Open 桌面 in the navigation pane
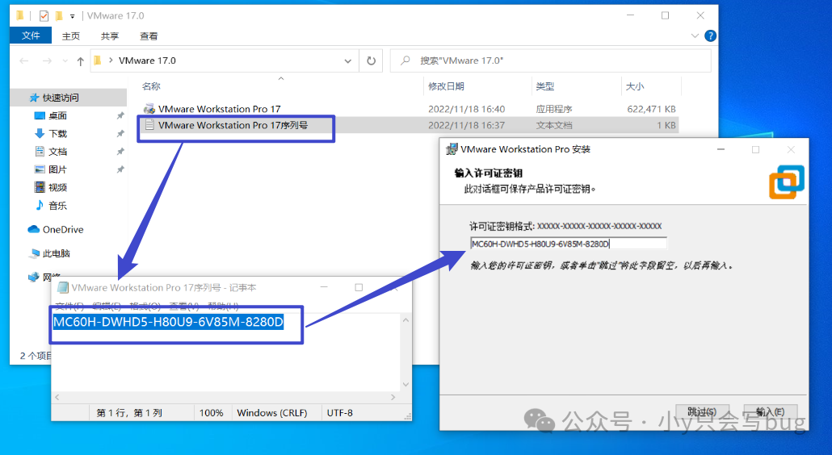The image size is (832, 455). coord(57,115)
